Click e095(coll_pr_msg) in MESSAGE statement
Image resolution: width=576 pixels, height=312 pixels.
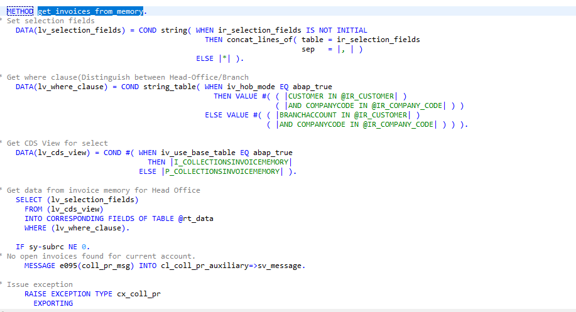click(97, 266)
